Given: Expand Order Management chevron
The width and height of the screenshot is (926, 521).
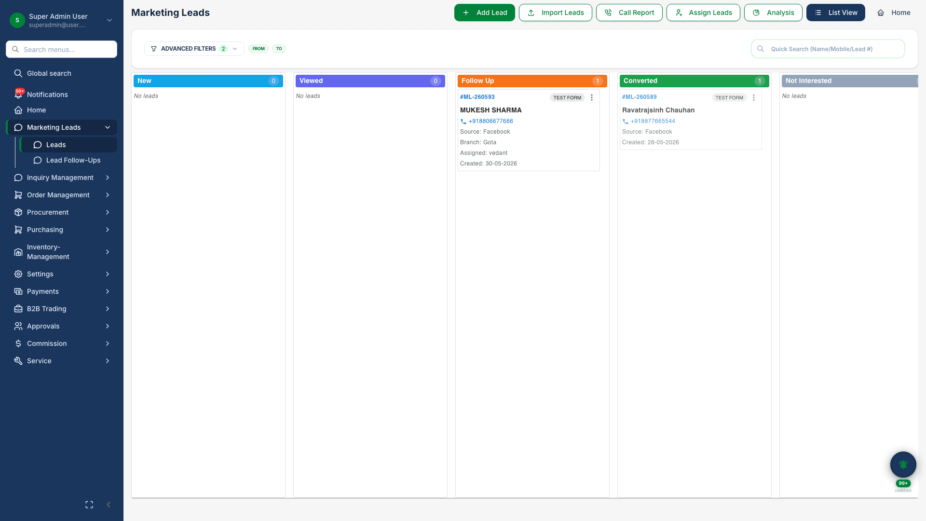Looking at the screenshot, I should point(108,195).
